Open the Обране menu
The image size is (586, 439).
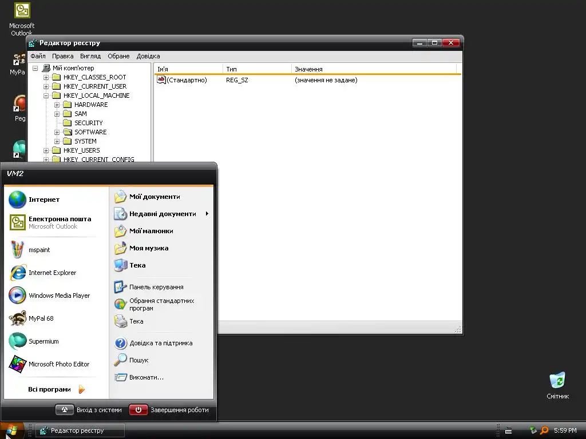coord(118,56)
